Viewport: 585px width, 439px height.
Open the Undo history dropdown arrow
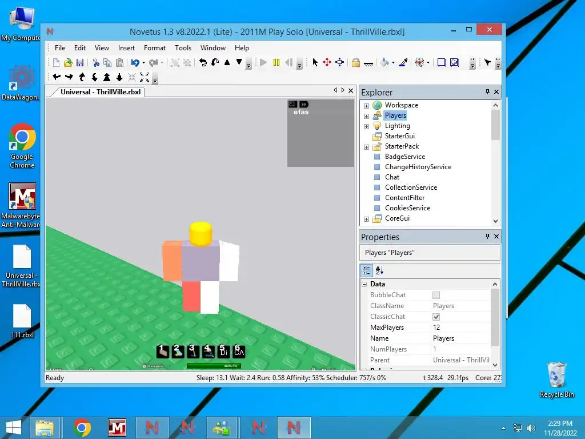143,63
